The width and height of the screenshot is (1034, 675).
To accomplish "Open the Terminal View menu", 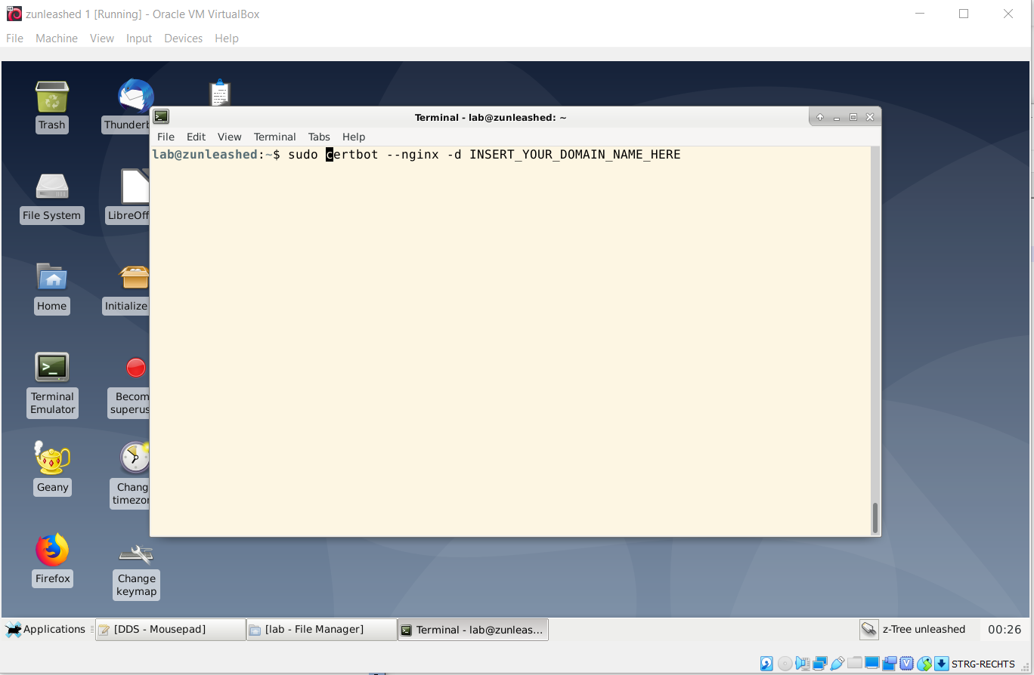I will 229,137.
